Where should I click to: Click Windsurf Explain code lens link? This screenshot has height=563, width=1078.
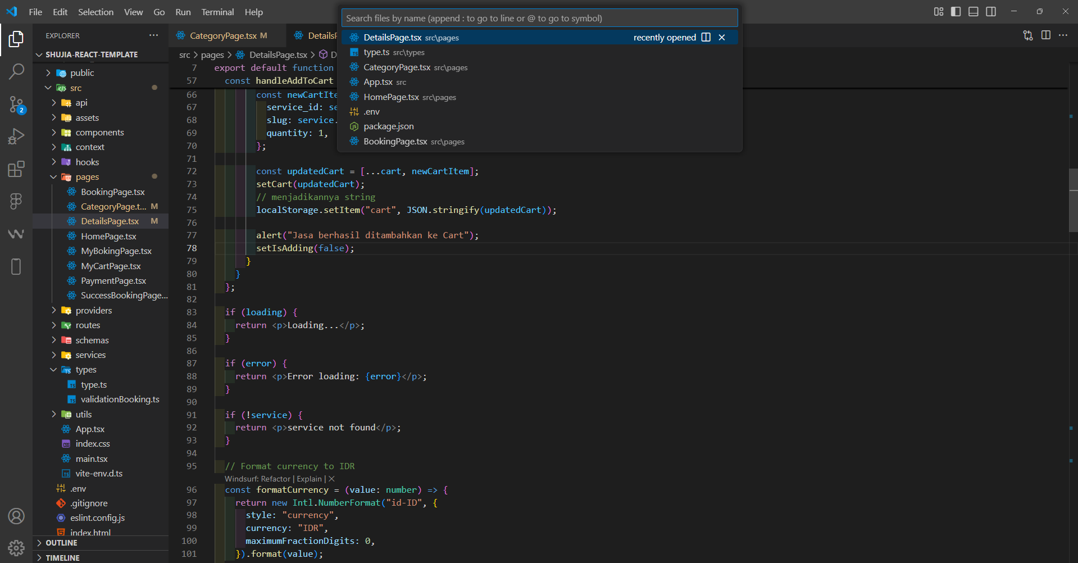(309, 479)
